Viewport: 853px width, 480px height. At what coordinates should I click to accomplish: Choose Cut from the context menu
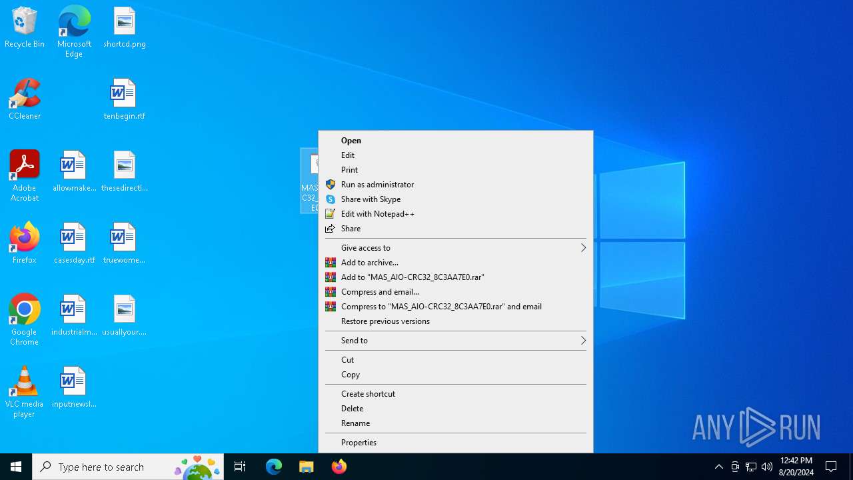point(456,360)
